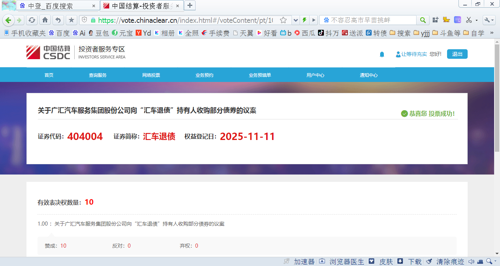The image size is (500, 266).
Task: Click the yellow leopard icon in toolbar
Action: pyautogui.click(x=446, y=20)
